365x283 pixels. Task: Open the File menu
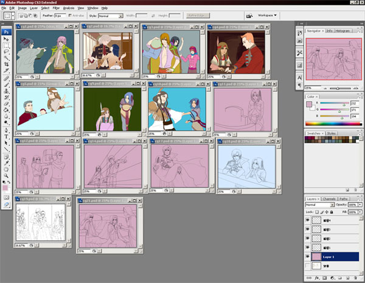coord(4,8)
